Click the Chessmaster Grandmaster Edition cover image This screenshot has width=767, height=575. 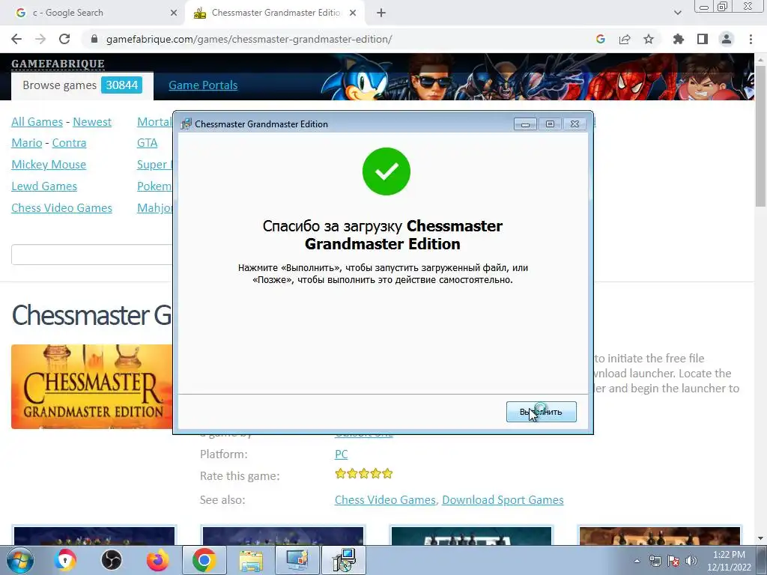point(92,387)
